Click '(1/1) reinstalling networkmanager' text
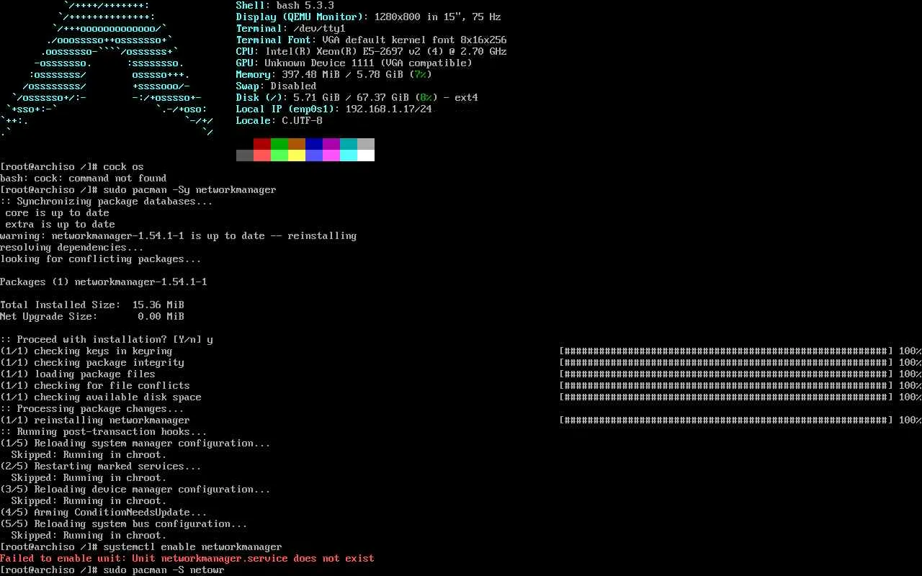The height and width of the screenshot is (576, 922). tap(94, 420)
